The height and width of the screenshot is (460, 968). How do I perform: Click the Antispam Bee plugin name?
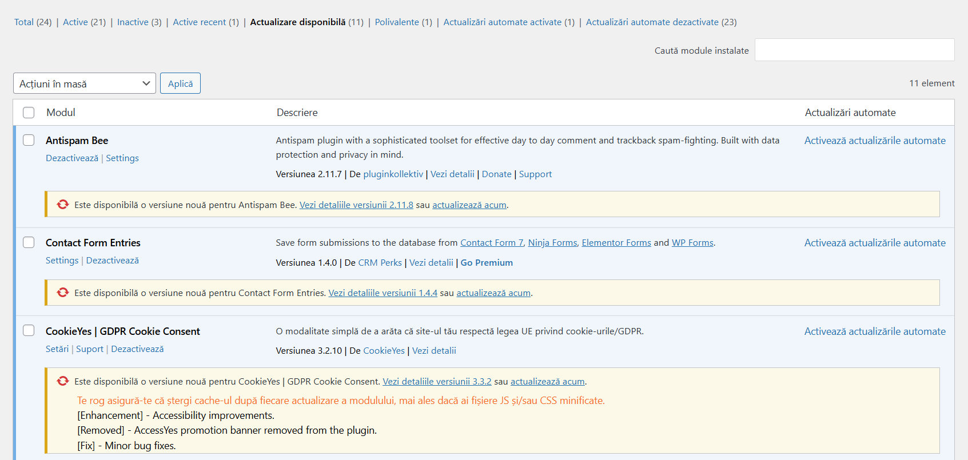click(77, 141)
